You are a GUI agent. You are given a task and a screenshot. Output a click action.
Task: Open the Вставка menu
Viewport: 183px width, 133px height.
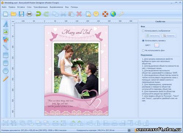tap(21, 7)
